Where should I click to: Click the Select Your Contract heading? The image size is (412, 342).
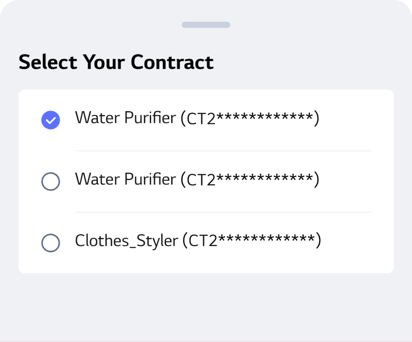pyautogui.click(x=116, y=62)
